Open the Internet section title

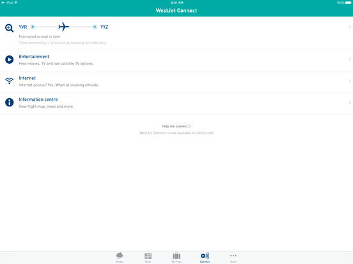pyautogui.click(x=27, y=78)
